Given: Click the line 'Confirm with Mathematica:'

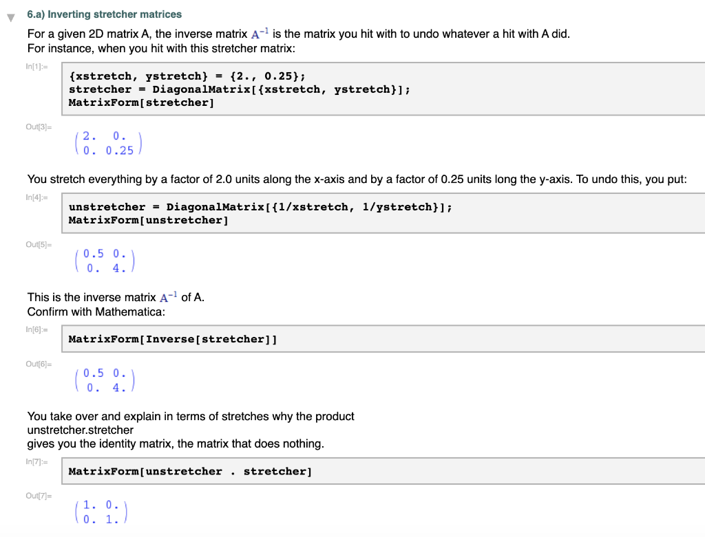Looking at the screenshot, I should pos(83,311).
